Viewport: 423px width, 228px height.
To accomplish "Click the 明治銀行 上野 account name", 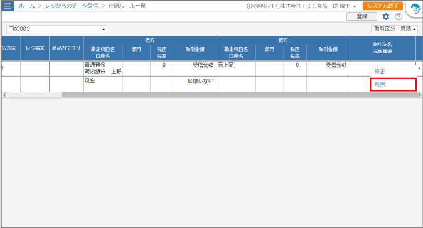I will pos(104,72).
